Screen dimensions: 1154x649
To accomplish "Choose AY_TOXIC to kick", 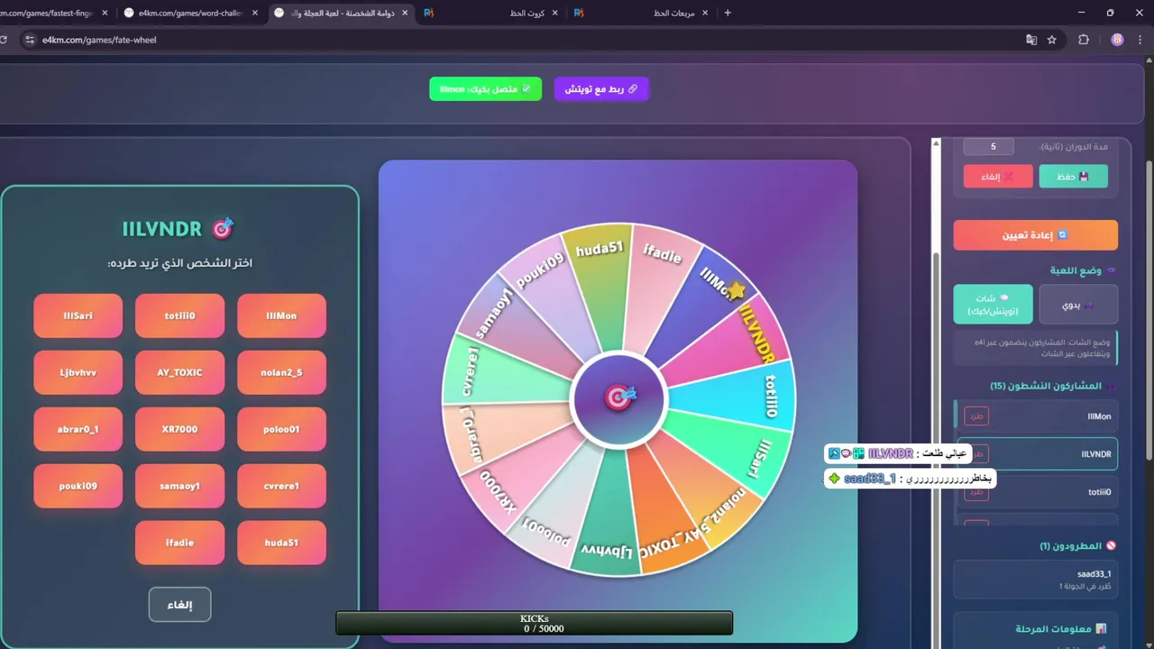I will 179,372.
